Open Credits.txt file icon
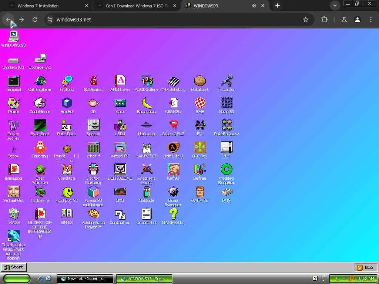Image resolution: width=379 pixels, height=284 pixels. [x=147, y=217]
